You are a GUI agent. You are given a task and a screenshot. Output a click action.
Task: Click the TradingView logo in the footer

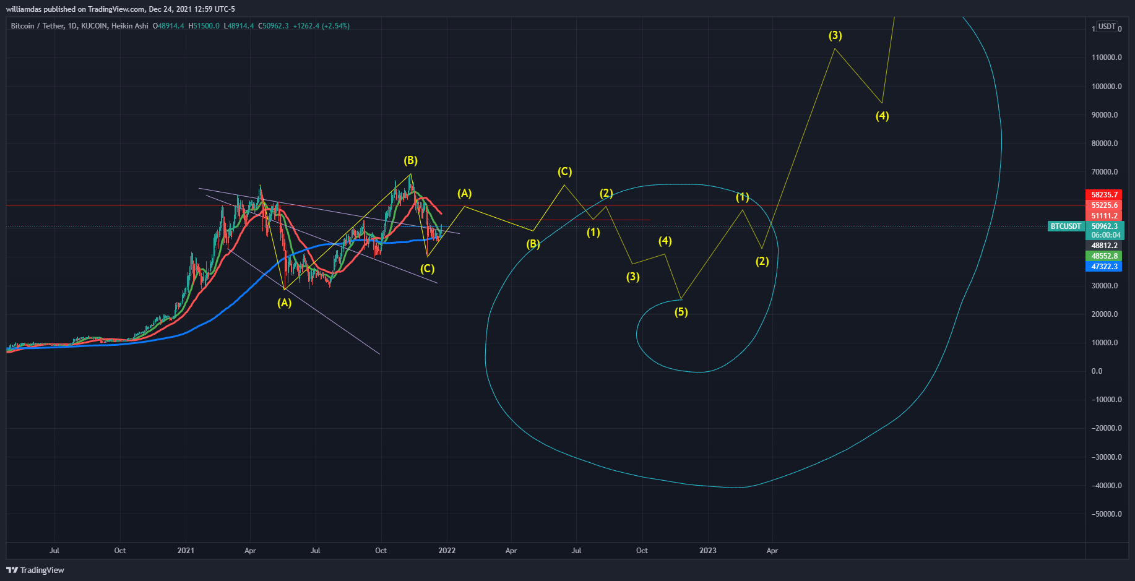tap(35, 570)
